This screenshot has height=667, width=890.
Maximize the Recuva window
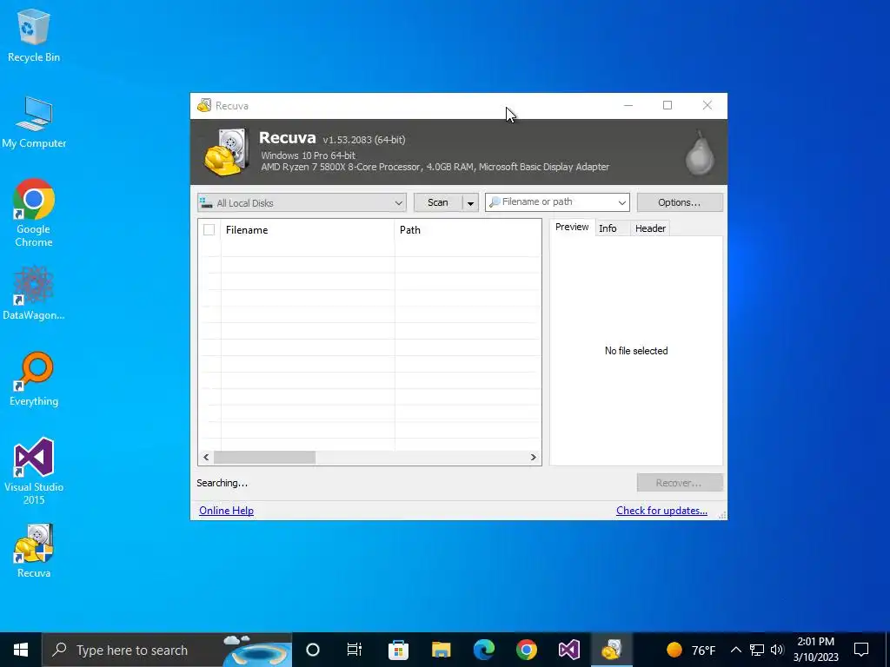pos(667,105)
